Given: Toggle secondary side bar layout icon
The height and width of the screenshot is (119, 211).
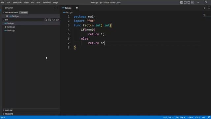Looking at the screenshot, I should tap(189, 2).
